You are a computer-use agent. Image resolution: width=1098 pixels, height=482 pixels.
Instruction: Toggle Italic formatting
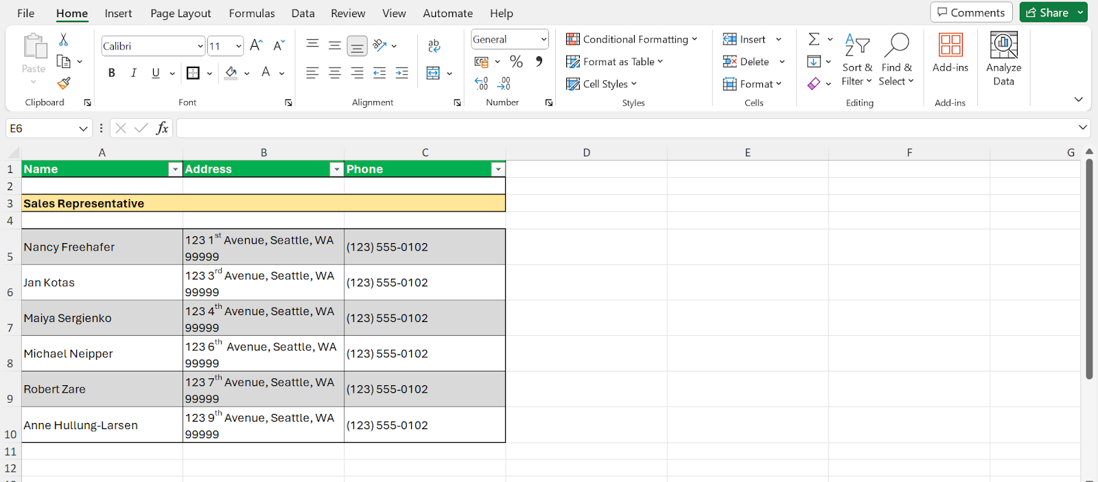pyautogui.click(x=134, y=73)
